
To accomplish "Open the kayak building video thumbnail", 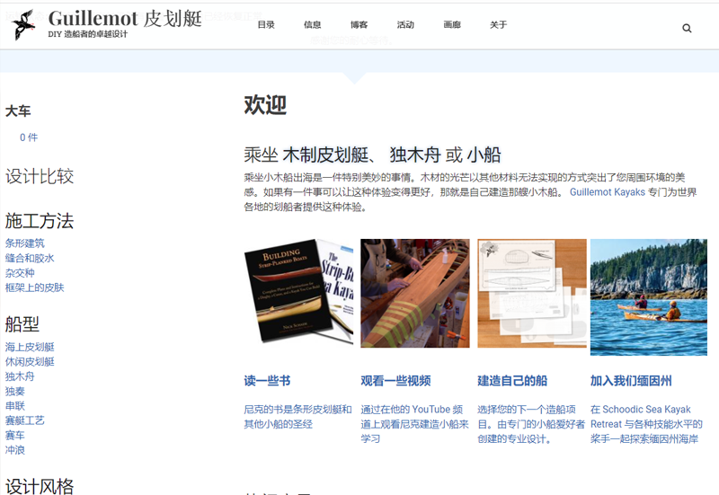I will 414,293.
